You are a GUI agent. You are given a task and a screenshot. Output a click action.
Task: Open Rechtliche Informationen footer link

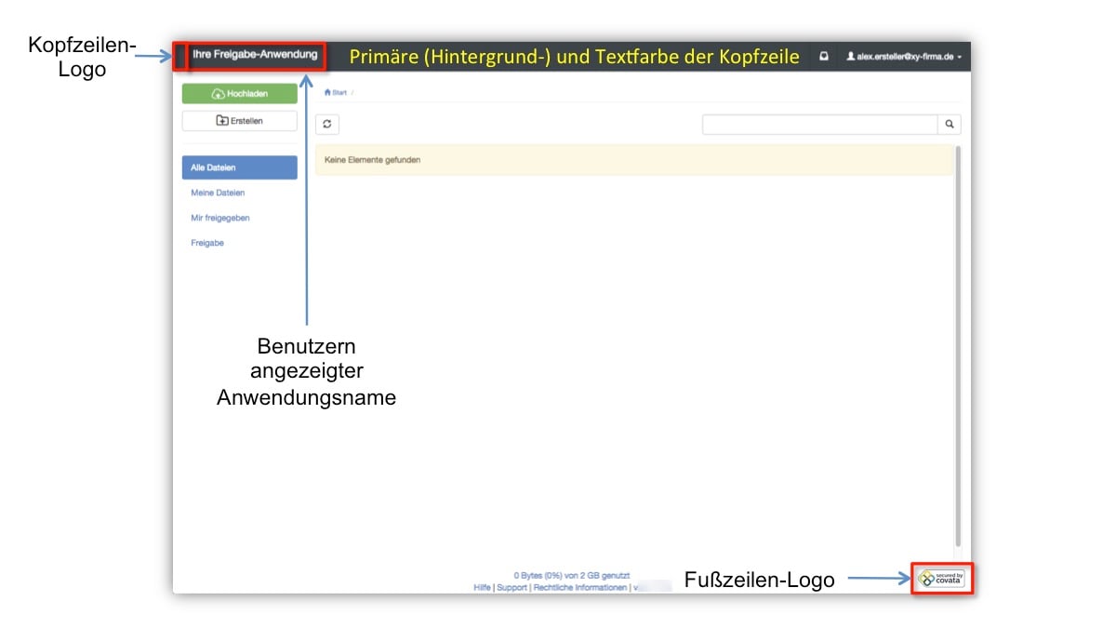coord(579,588)
